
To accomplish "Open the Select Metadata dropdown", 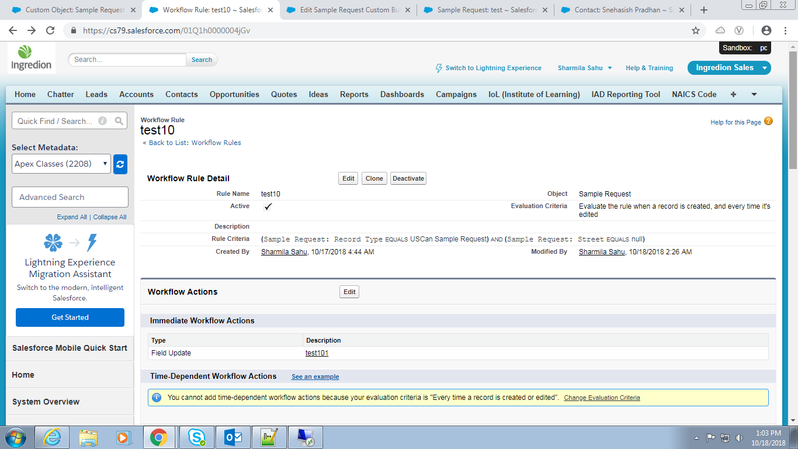I will pos(61,164).
